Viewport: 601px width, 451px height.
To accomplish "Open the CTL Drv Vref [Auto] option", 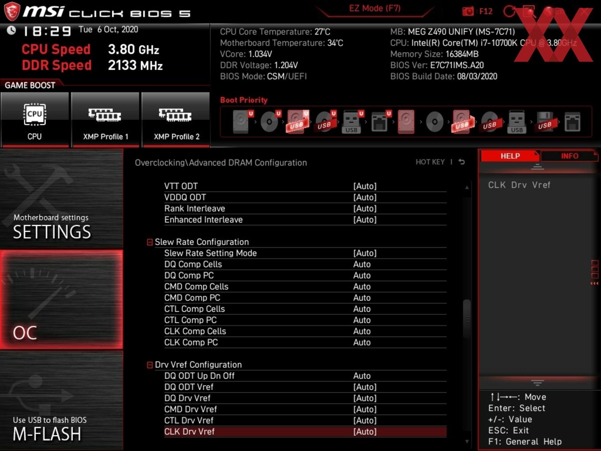I will 365,420.
